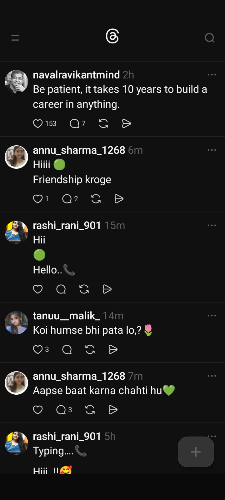225x500 pixels.
Task: Tap rashi_rani_901 avatar on 'Typing....' post
Action: click(17, 443)
